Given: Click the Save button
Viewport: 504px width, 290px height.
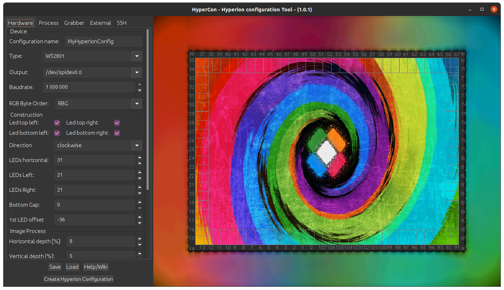Looking at the screenshot, I should [x=55, y=267].
